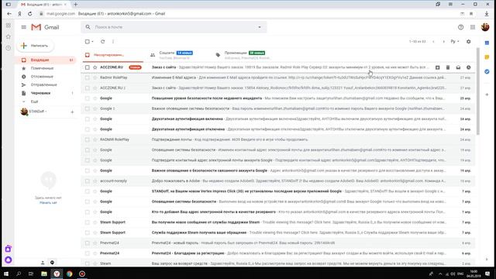Open the Pnevmat24 registration thanks email
The height and width of the screenshot is (279, 496).
(x=278, y=253)
